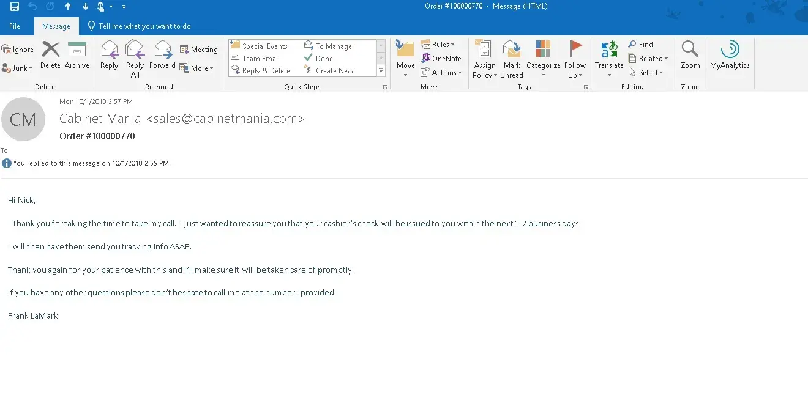Save the message using the floppy disk icon

(x=15, y=7)
